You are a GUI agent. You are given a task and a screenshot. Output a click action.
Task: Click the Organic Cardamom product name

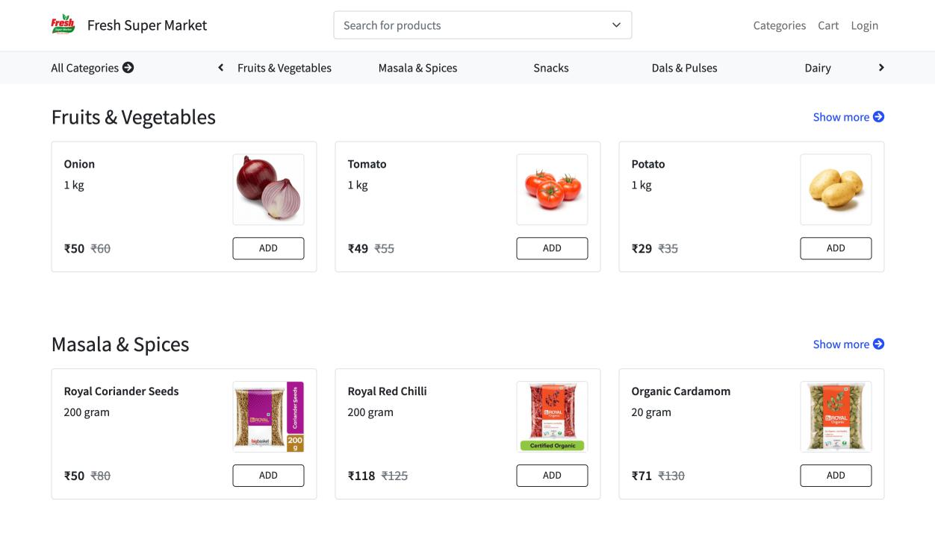(x=680, y=390)
